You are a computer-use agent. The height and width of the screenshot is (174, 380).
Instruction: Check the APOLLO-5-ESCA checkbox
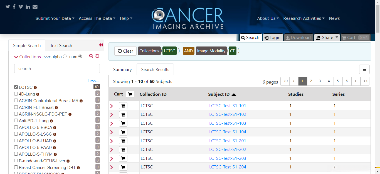pyautogui.click(x=16, y=127)
